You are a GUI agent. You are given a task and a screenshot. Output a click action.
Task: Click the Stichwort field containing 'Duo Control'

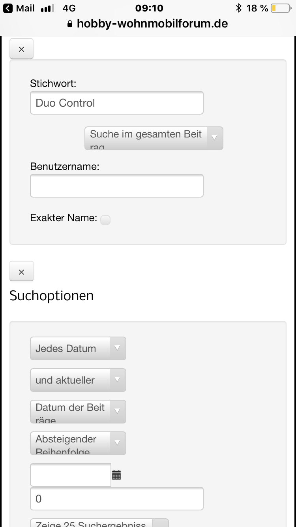tap(117, 103)
